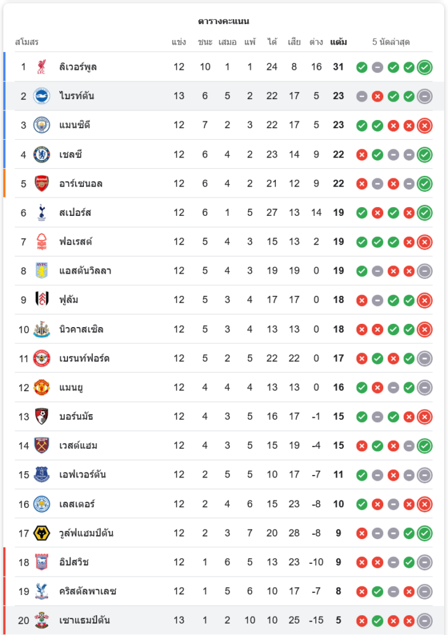The height and width of the screenshot is (635, 448).
Task: Click the Wolverhampton wolf crest icon
Action: (x=41, y=533)
